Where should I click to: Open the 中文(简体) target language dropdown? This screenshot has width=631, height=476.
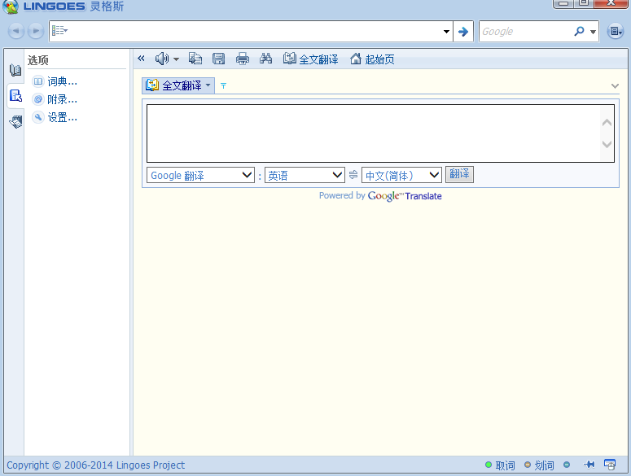pos(401,175)
